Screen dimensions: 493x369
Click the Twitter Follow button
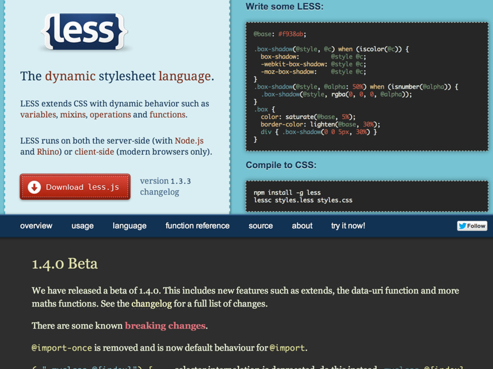(x=472, y=226)
